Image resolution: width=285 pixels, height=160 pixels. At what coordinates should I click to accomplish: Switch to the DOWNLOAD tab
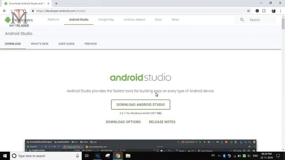click(13, 44)
